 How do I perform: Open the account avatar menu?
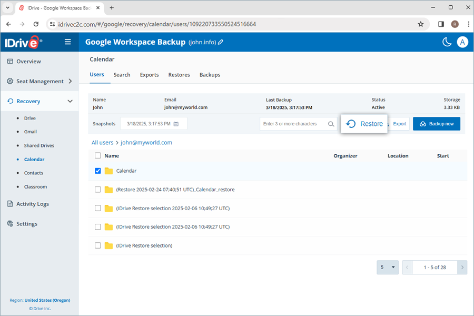click(462, 42)
